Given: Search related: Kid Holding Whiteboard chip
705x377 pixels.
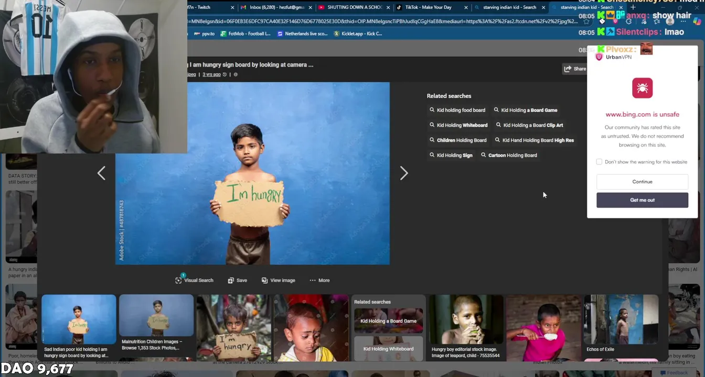Looking at the screenshot, I should [458, 125].
